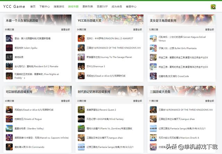Click 查看全部 in 不敢一个人在家玩的游戏 section
222x154 pixels.
(66, 30)
